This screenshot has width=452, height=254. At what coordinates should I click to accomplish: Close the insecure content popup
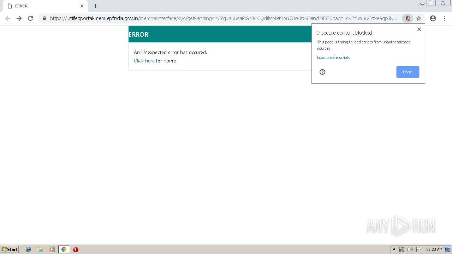click(419, 29)
